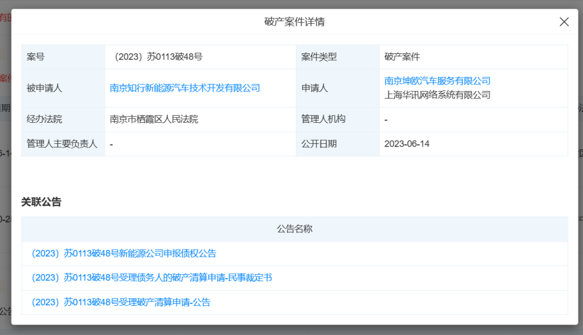
Task: Select case number (2023) 苏0113破48号 text
Action: tap(159, 57)
